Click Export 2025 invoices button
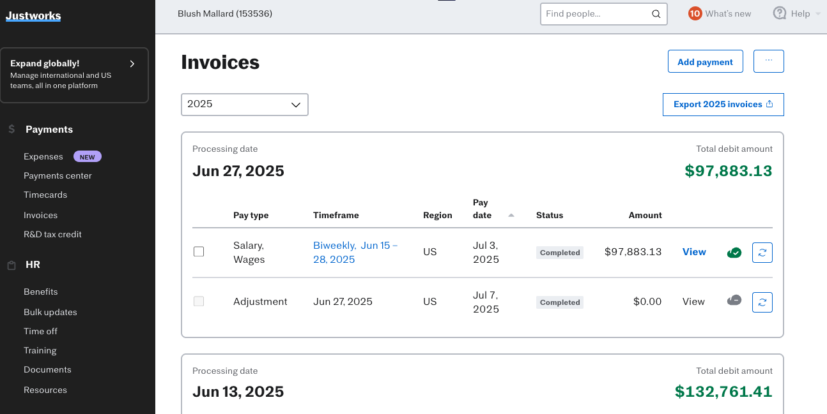 pyautogui.click(x=723, y=105)
